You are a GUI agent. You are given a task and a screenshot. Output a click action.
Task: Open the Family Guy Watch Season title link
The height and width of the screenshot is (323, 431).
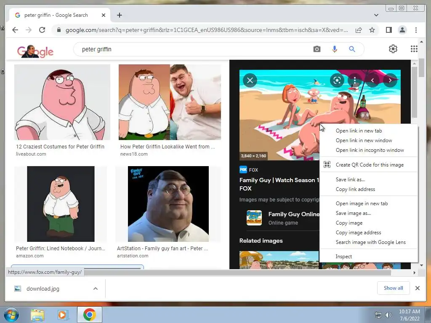(279, 184)
